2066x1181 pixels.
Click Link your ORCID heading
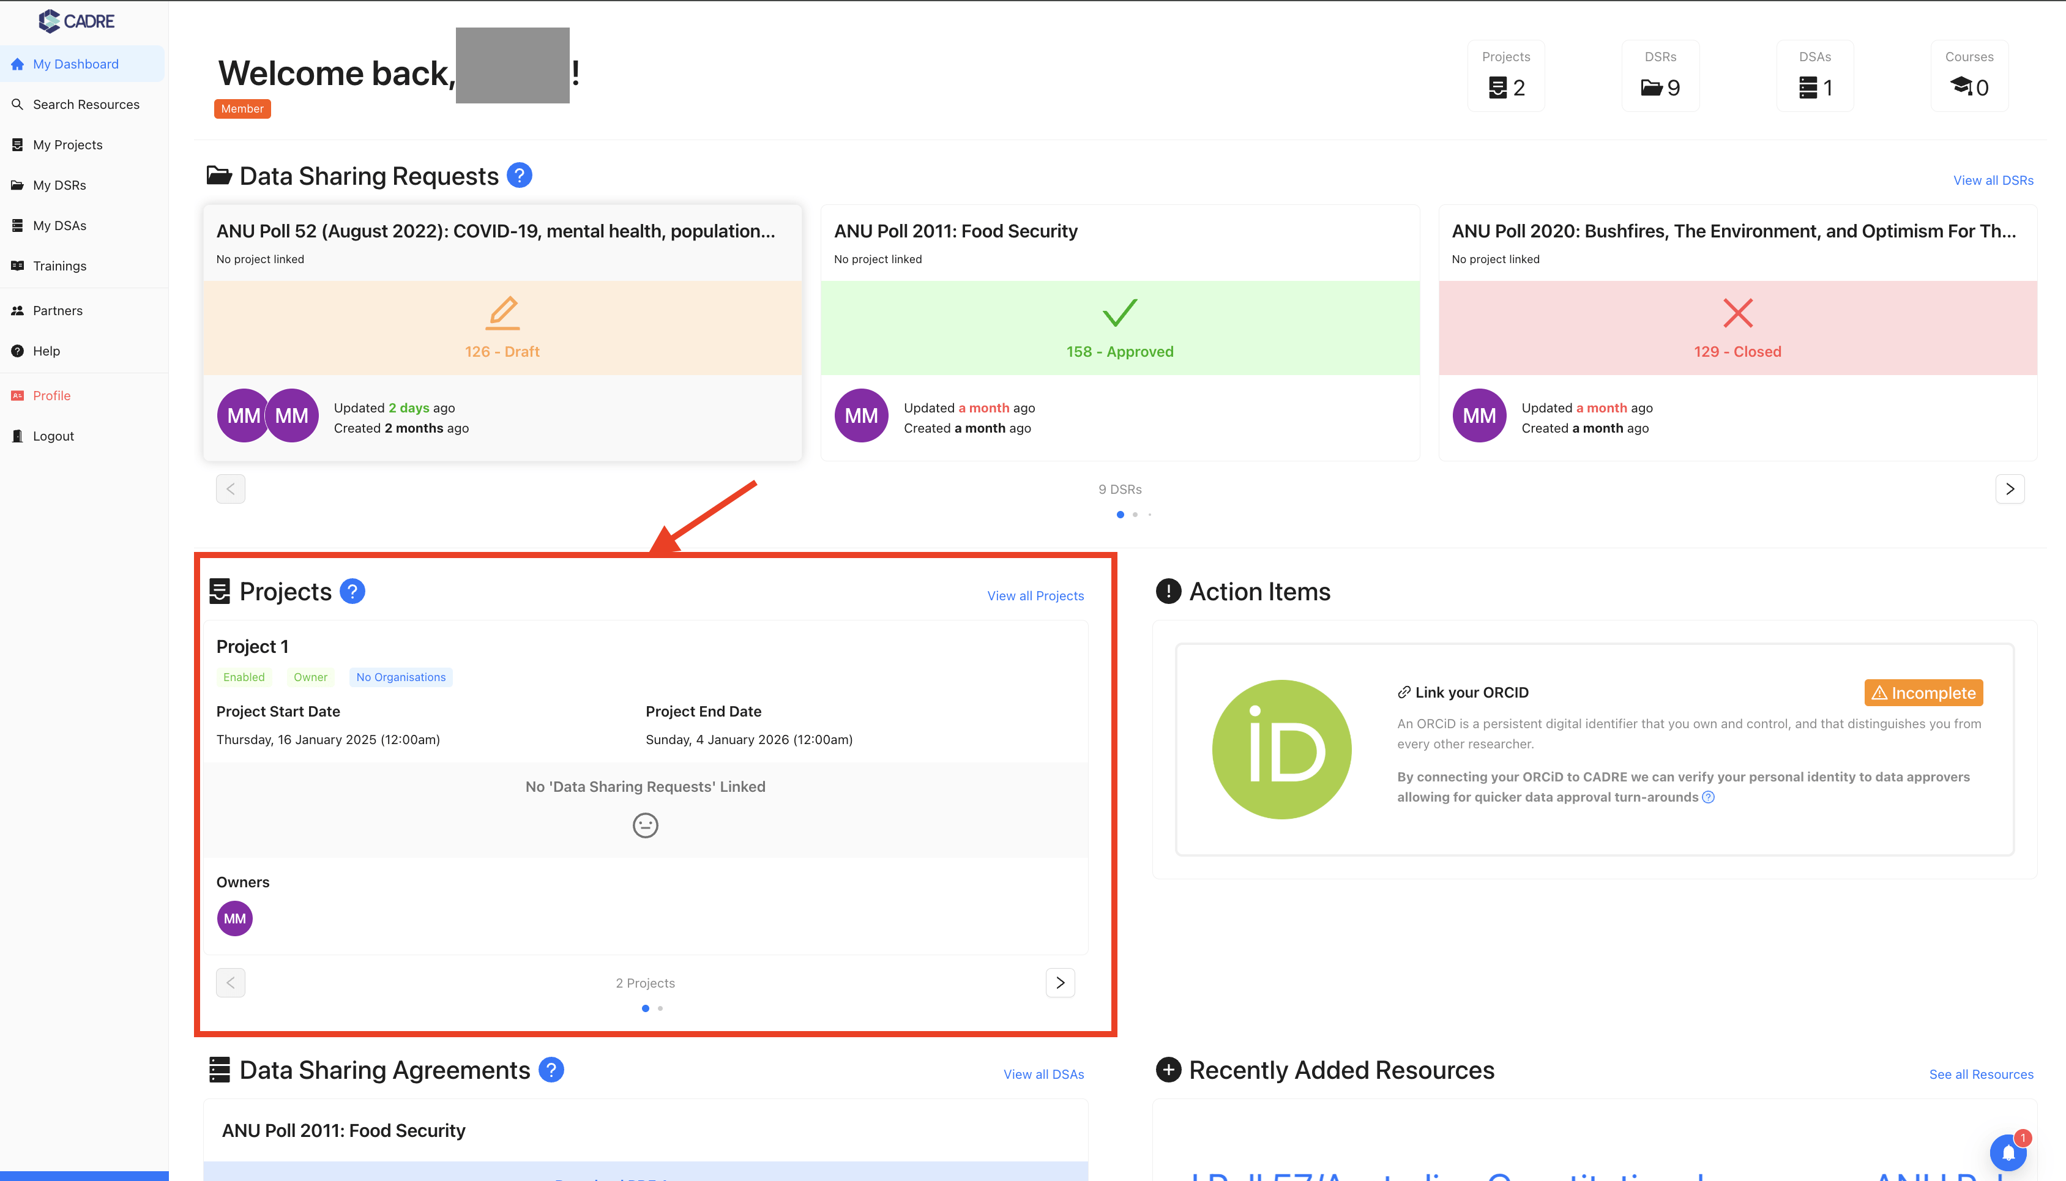click(x=1463, y=692)
